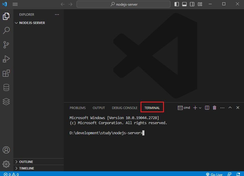
Task: Open the Customize Layout menu
Action: click(x=200, y=4)
